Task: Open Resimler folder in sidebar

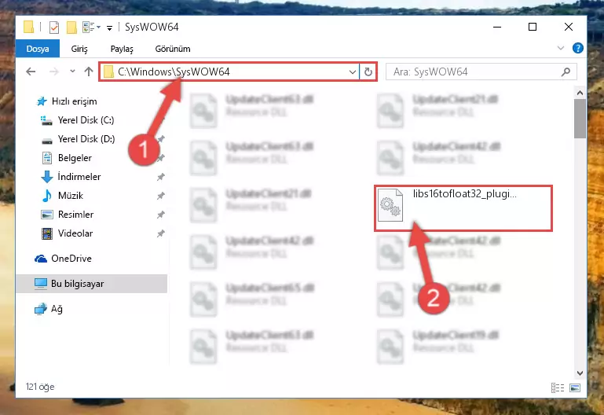Action: (x=67, y=215)
